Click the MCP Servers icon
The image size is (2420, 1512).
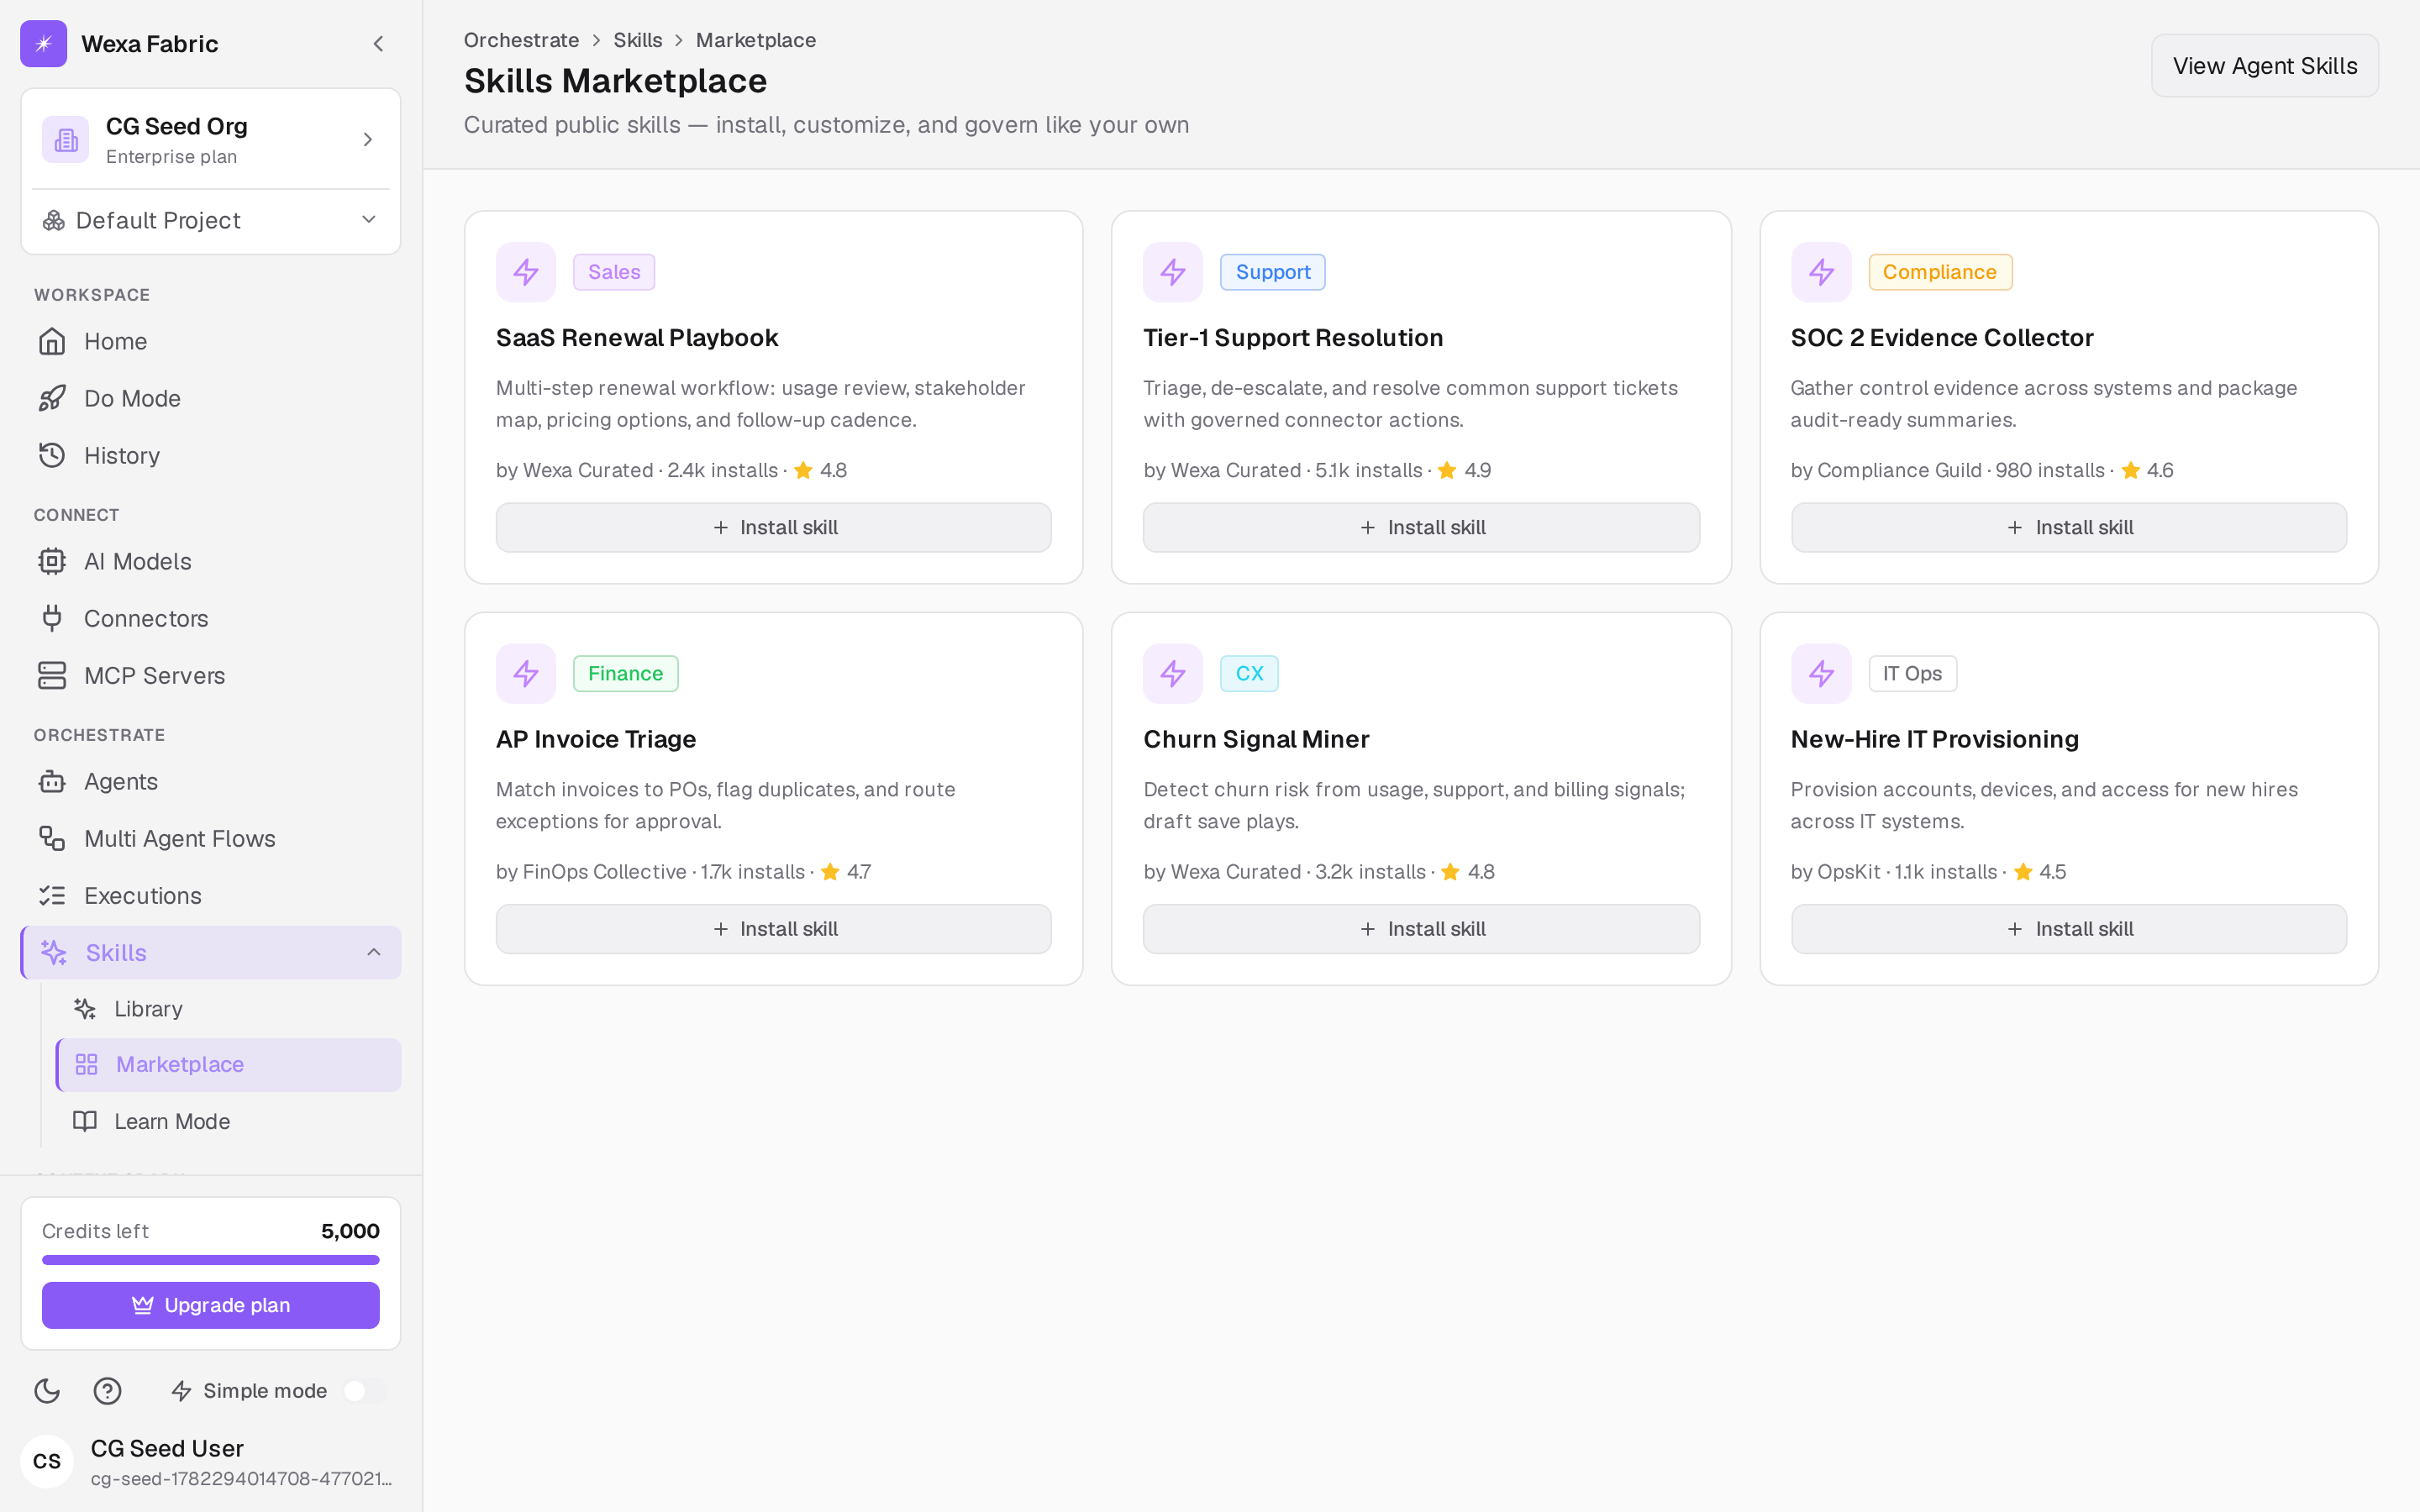(x=52, y=675)
